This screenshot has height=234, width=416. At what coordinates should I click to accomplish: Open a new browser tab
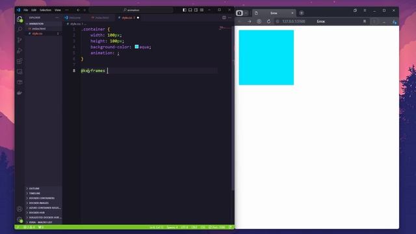coord(302,13)
